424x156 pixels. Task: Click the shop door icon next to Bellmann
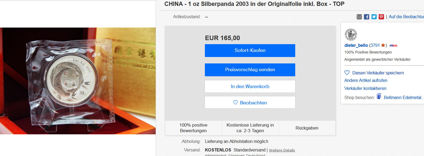379,96
